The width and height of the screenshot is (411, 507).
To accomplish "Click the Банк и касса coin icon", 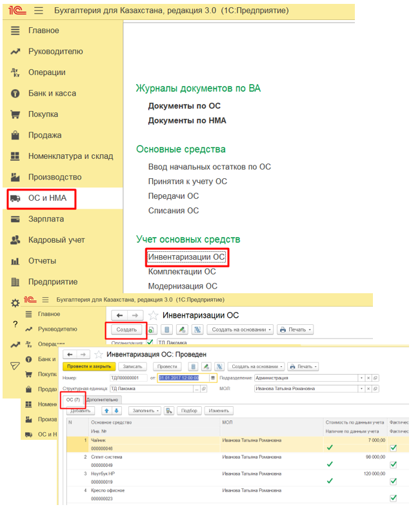I will 15,94.
